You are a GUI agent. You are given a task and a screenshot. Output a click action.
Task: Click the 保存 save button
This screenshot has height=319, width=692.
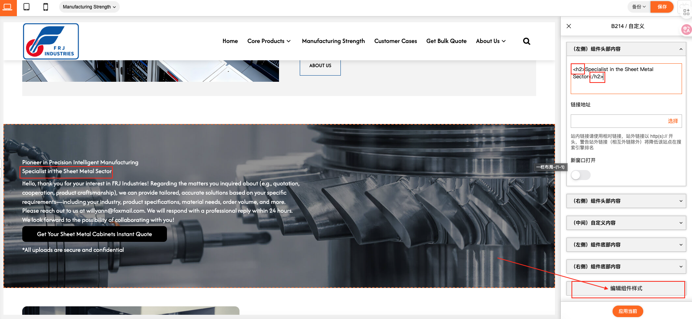pos(662,7)
